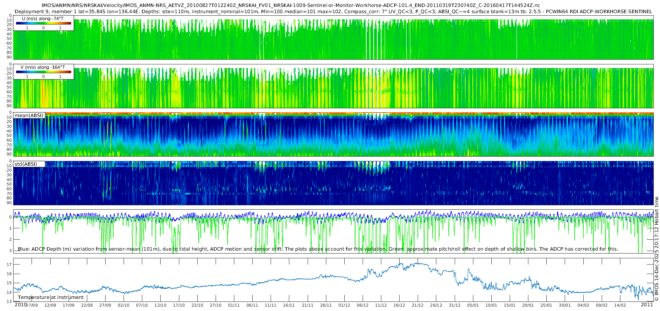The height and width of the screenshot is (311, 660).
Task: Click the U velocity heatmap panel
Action: point(333,37)
